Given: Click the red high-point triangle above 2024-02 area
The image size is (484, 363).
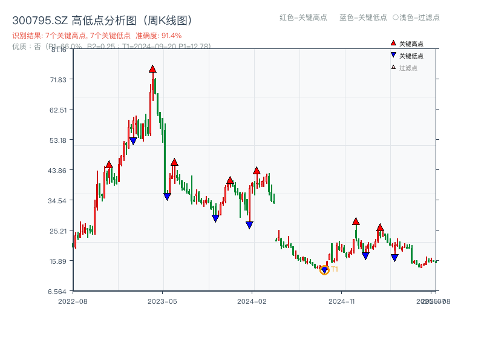Looking at the screenshot, I should click(x=257, y=171).
